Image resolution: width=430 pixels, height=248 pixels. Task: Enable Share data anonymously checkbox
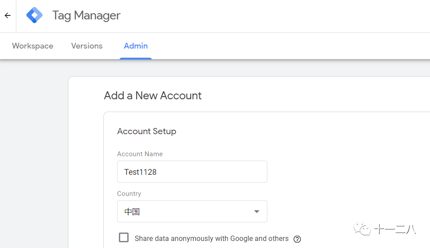124,237
